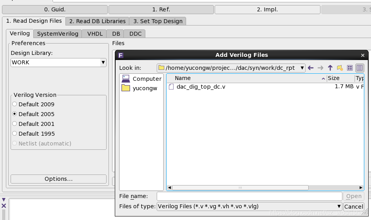This screenshot has width=371, height=220.
Task: Open the Computer location in sidebar
Action: 141,78
